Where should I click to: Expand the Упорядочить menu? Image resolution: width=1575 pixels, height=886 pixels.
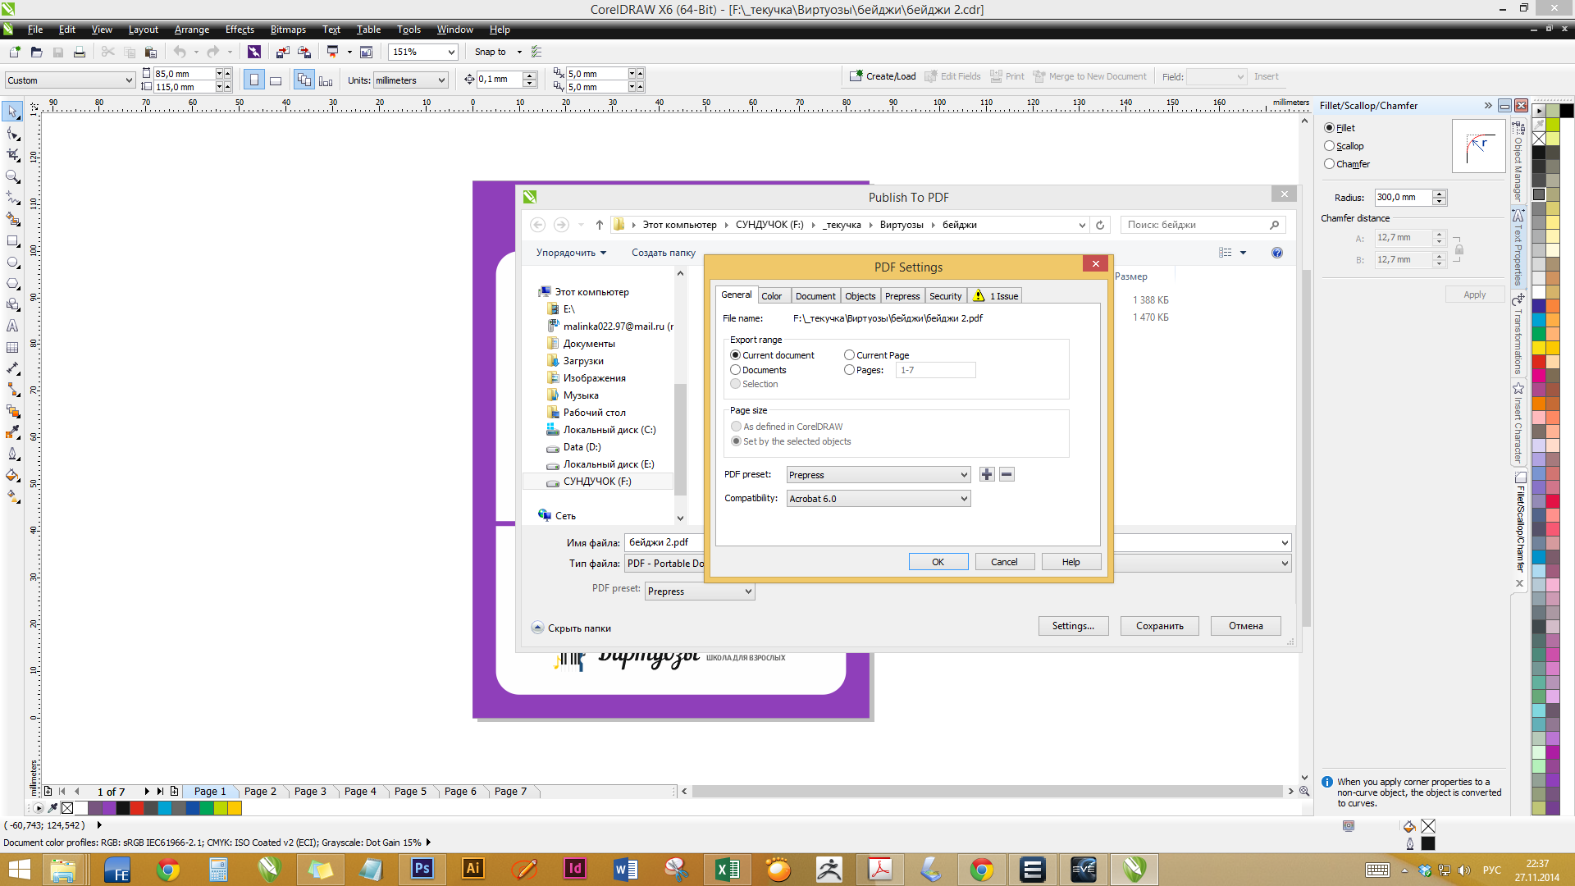pos(571,253)
